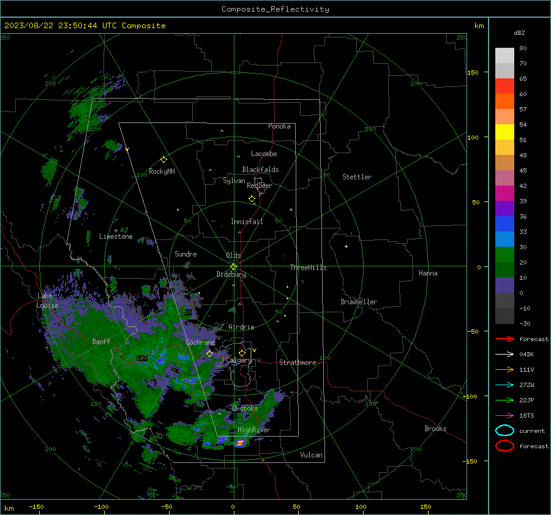The width and height of the screenshot is (551, 515).
Task: Click the green 22JP arrow icon
Action: (504, 400)
